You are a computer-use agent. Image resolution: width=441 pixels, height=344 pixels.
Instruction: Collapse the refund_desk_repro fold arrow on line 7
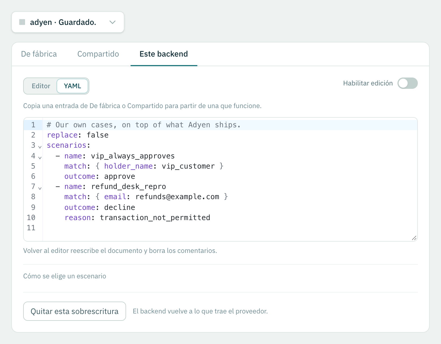(40, 188)
